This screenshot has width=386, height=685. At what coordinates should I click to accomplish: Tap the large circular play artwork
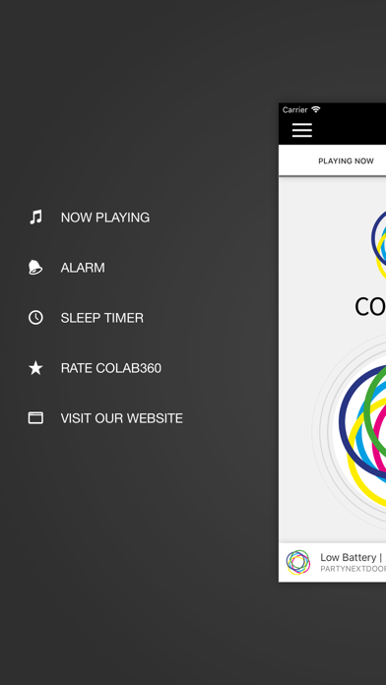point(362,430)
